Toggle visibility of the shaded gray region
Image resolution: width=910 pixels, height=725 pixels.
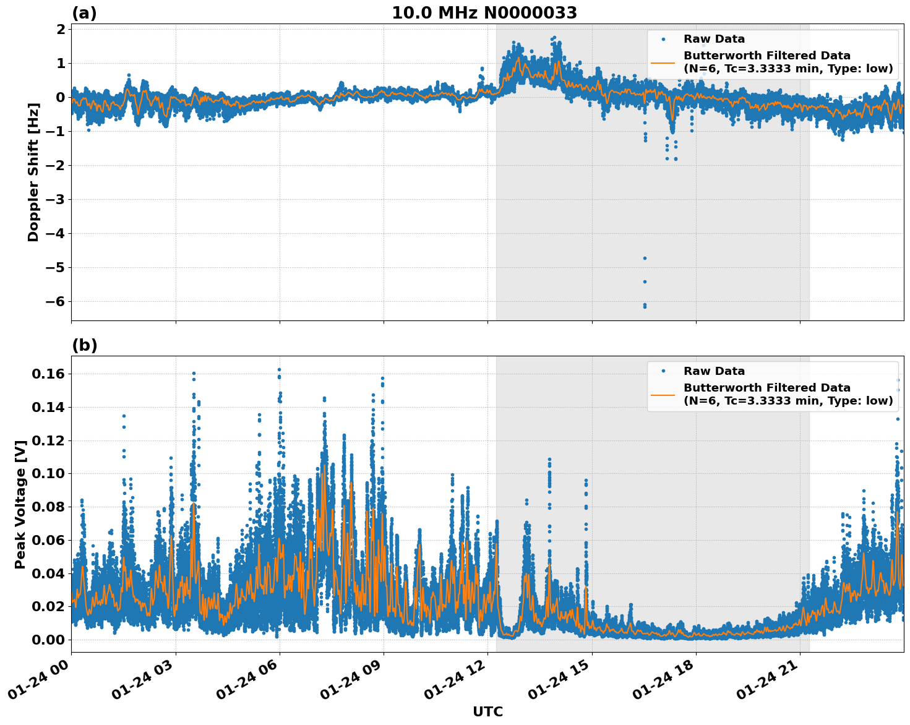point(650,217)
